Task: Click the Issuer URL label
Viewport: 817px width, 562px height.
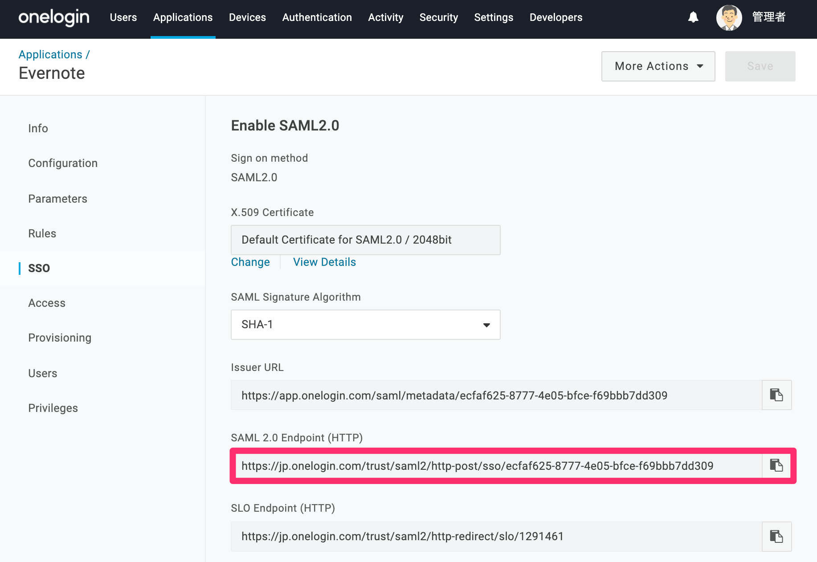Action: pyautogui.click(x=257, y=367)
